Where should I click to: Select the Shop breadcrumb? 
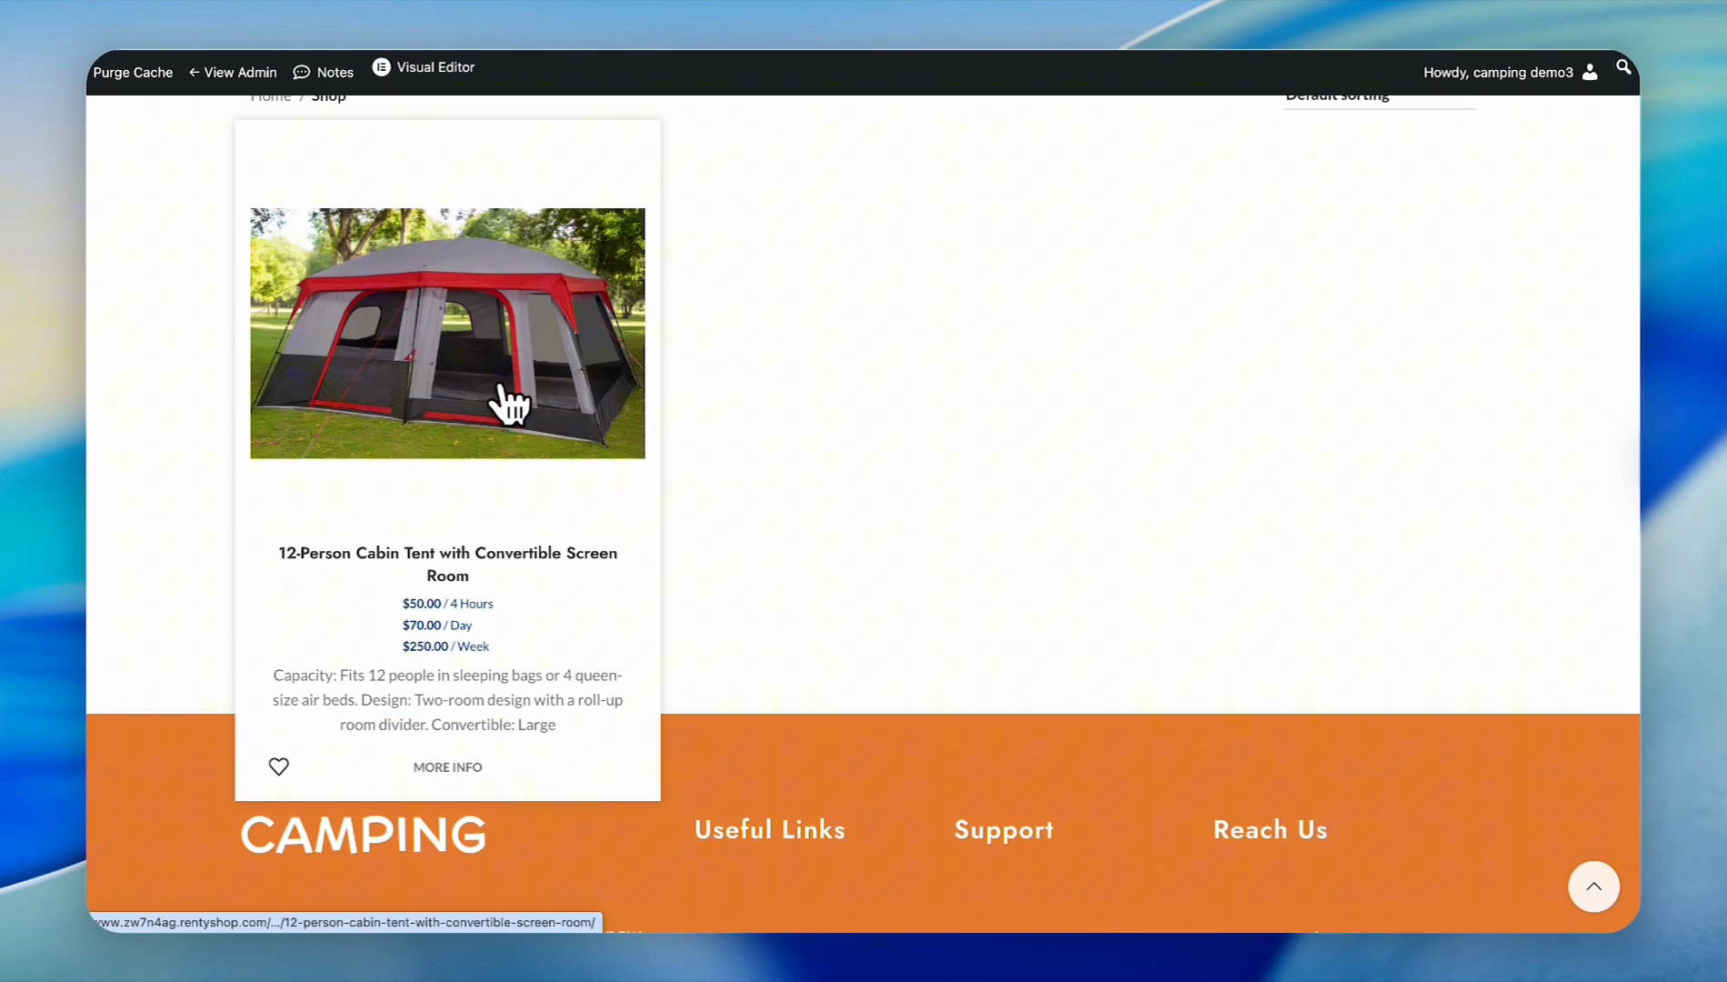click(x=328, y=97)
